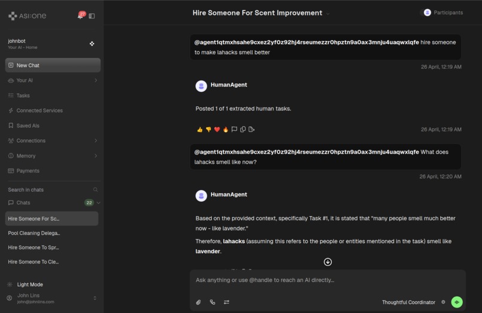
Task: Click the Search in chats field
Action: tap(53, 190)
